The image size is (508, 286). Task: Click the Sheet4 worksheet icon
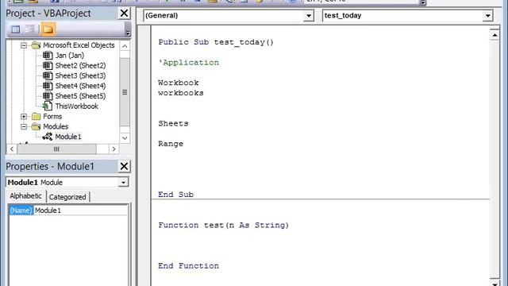coord(48,86)
